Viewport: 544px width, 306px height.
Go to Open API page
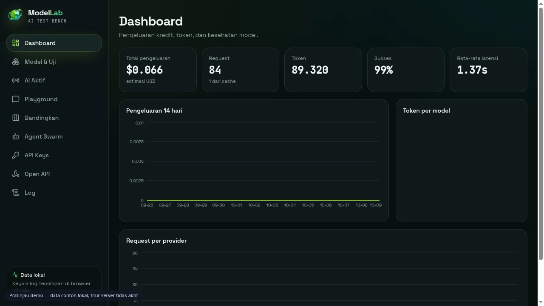[54, 174]
